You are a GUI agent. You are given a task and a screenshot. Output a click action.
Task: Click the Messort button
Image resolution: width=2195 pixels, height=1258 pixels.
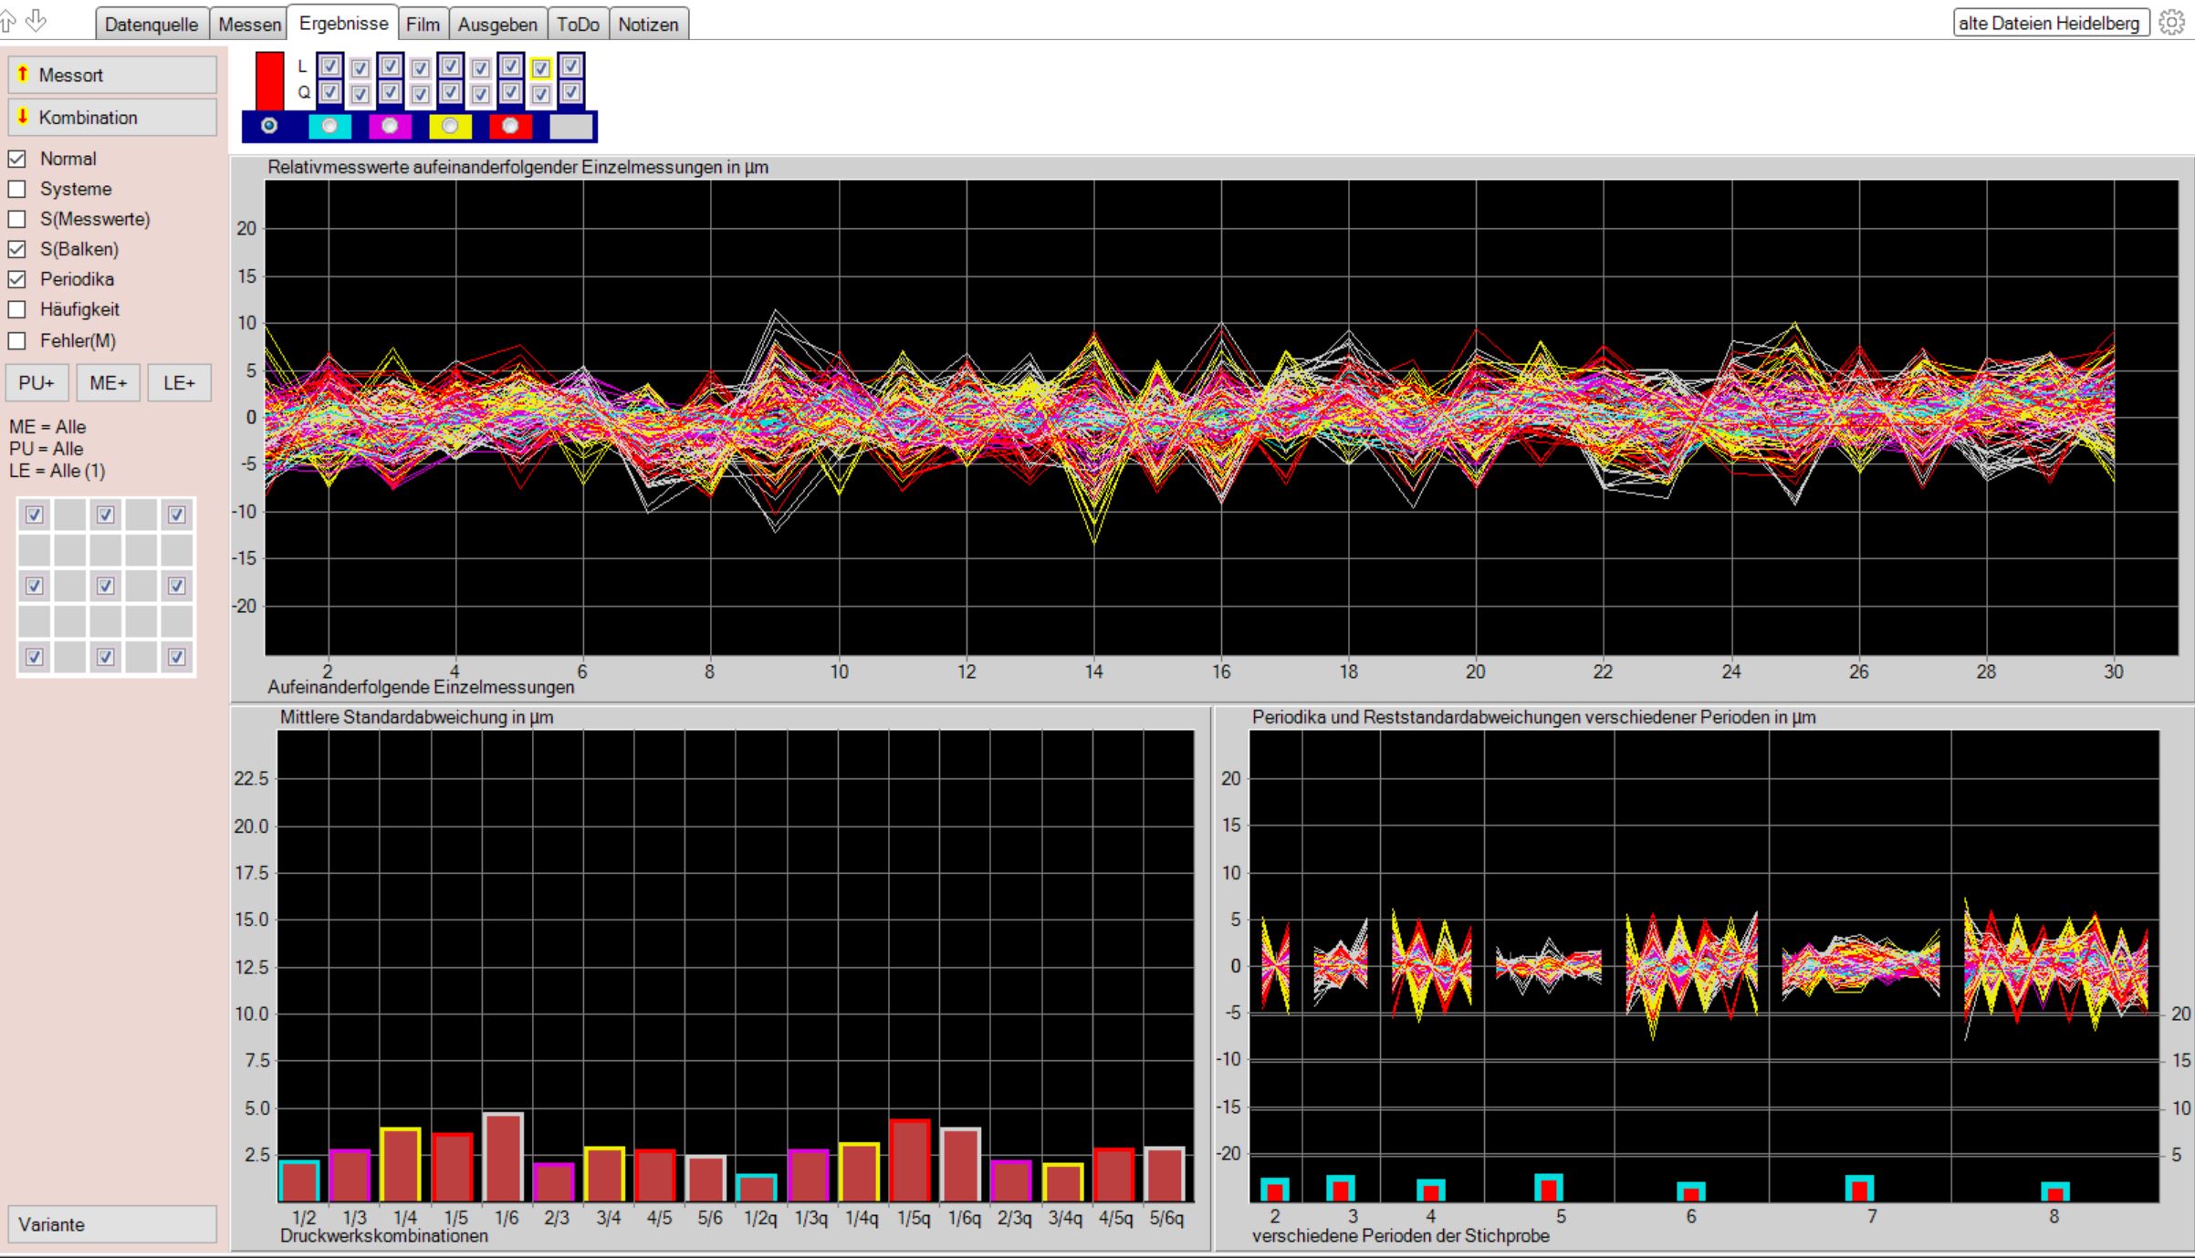coord(112,75)
